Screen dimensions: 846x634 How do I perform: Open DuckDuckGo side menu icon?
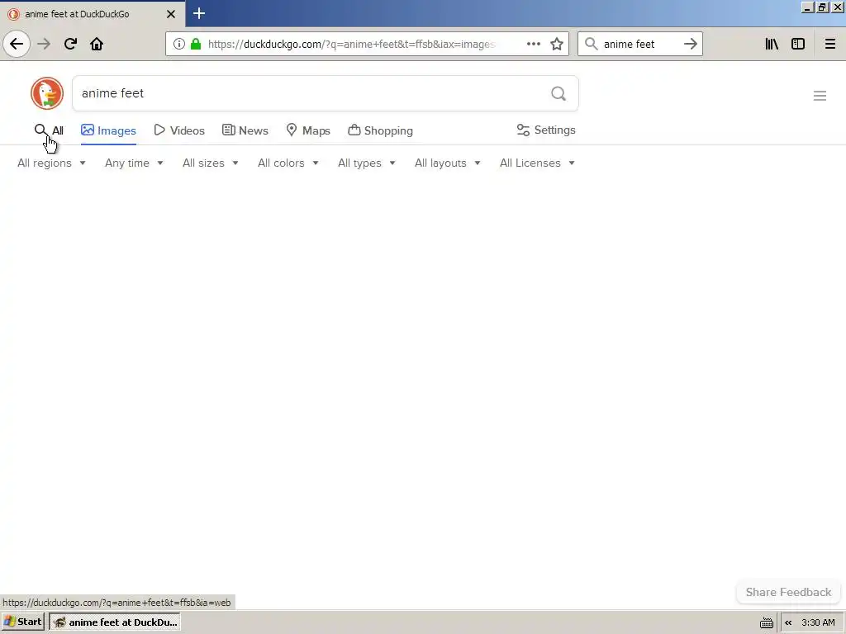point(820,96)
